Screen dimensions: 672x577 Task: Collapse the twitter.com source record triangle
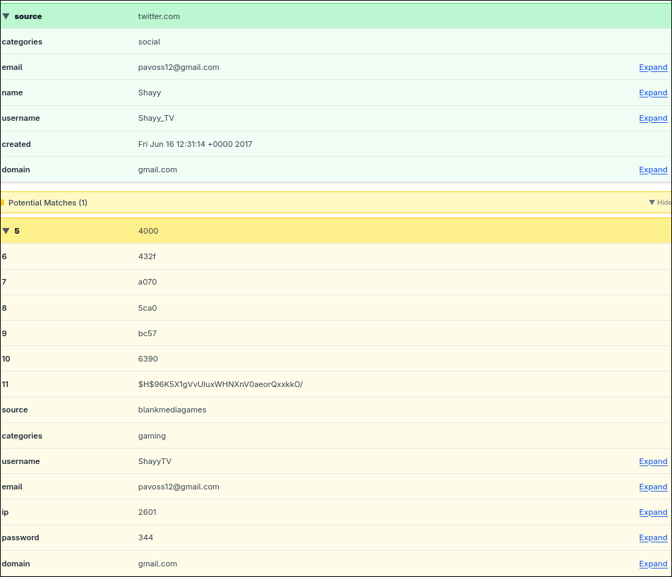[x=6, y=16]
